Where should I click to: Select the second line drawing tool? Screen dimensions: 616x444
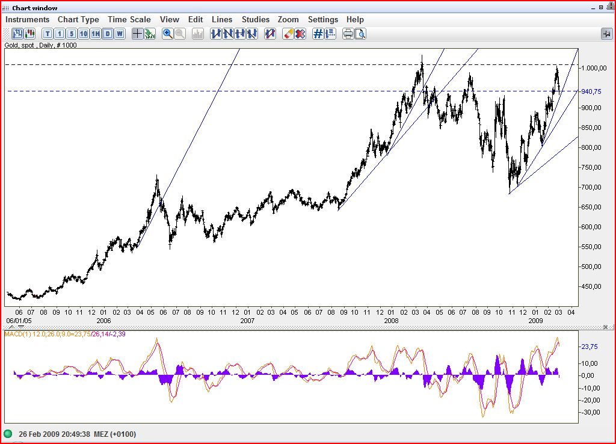228,34
